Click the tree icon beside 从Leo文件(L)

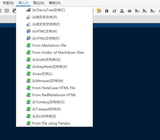pyautogui.click(x=29, y=74)
